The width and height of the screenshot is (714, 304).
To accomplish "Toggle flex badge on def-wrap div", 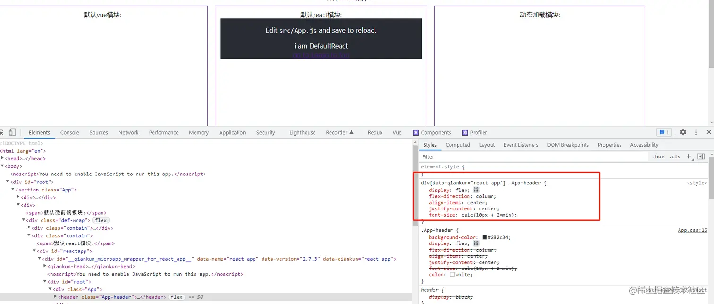I will tap(101, 220).
